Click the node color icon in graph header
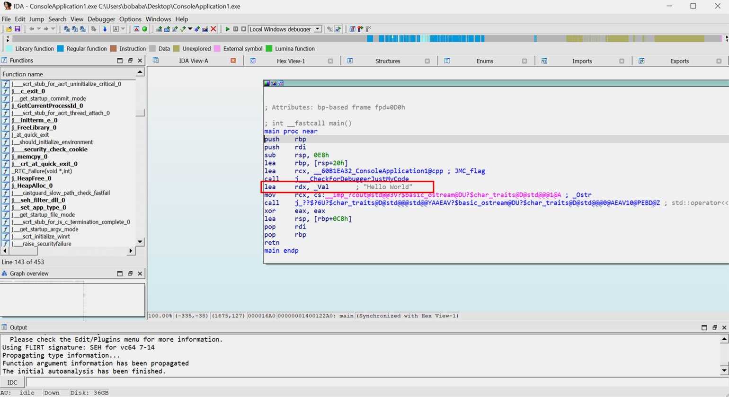Screen dimensions: 729x397 pos(267,83)
